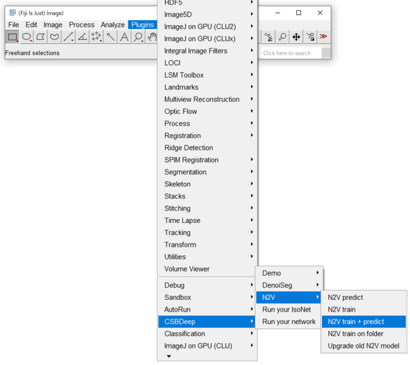Expand the Stitching submenu
Screen dimensions: 410x365
coord(208,208)
